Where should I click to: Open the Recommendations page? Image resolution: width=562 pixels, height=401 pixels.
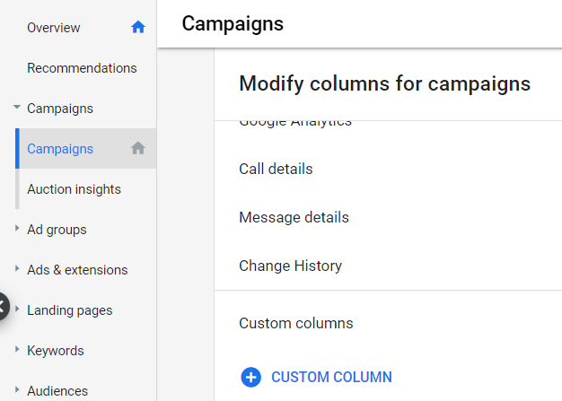[82, 68]
